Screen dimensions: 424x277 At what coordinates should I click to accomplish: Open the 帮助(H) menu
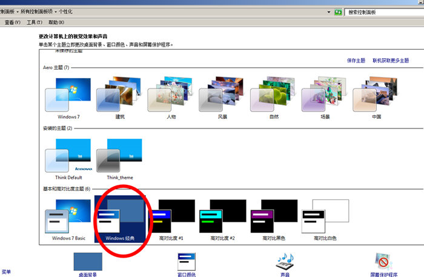[x=56, y=22]
